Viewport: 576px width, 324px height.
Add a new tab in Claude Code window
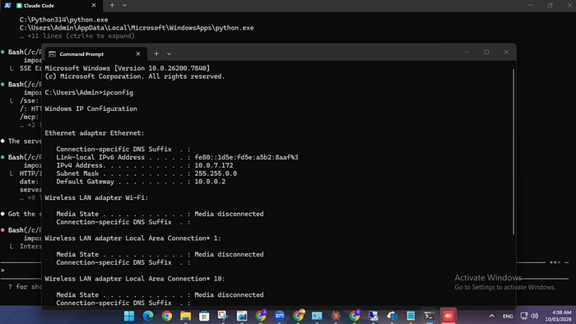(x=112, y=6)
